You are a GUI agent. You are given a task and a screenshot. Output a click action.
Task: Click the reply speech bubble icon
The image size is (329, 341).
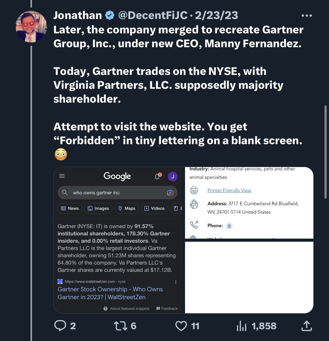pos(60,326)
